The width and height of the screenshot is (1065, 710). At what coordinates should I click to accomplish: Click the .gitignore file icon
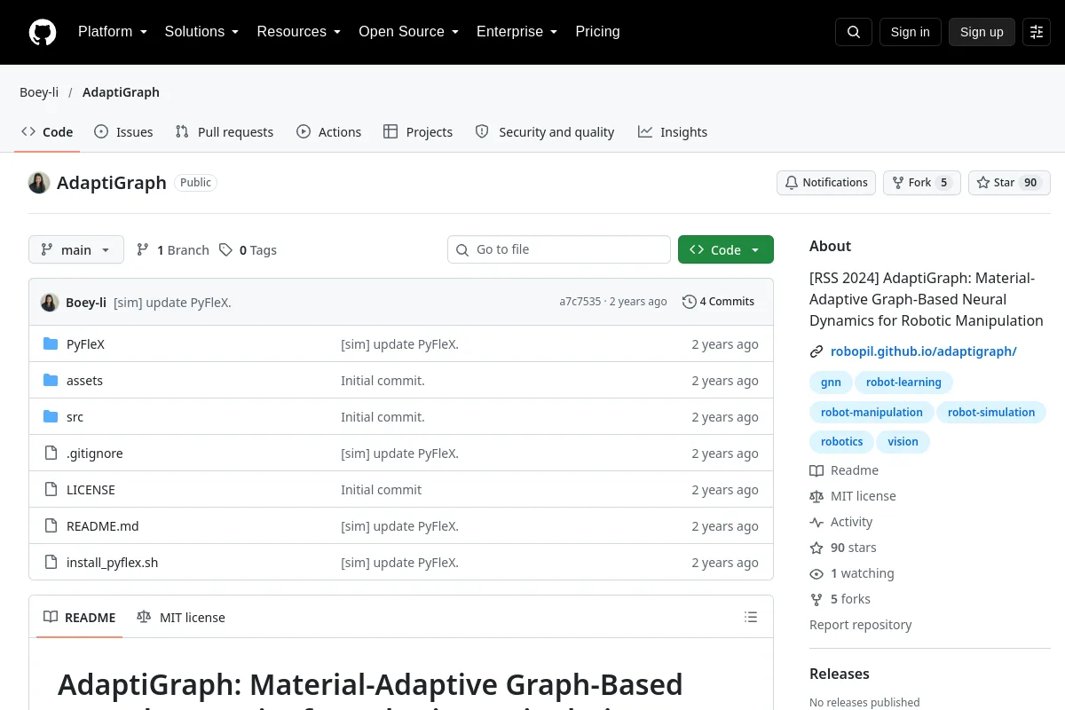51,454
